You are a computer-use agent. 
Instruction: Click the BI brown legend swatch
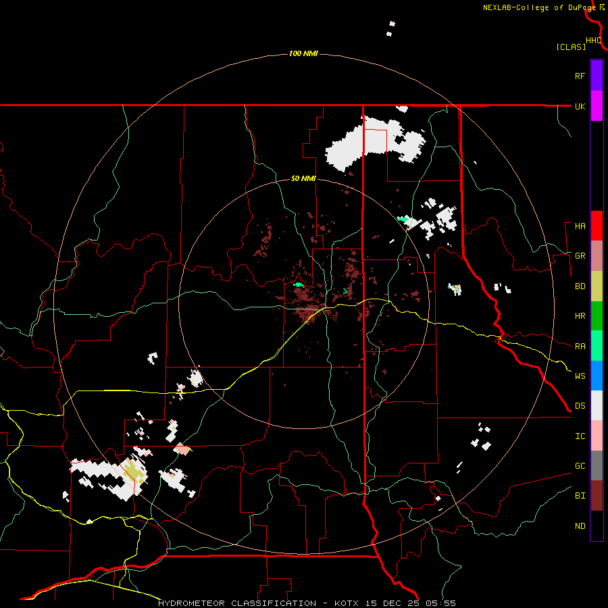(x=597, y=496)
